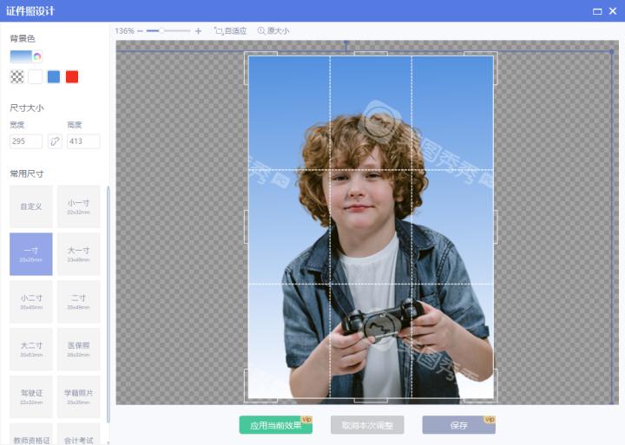Click the zoom in plus icon
The height and width of the screenshot is (445, 625).
(198, 31)
